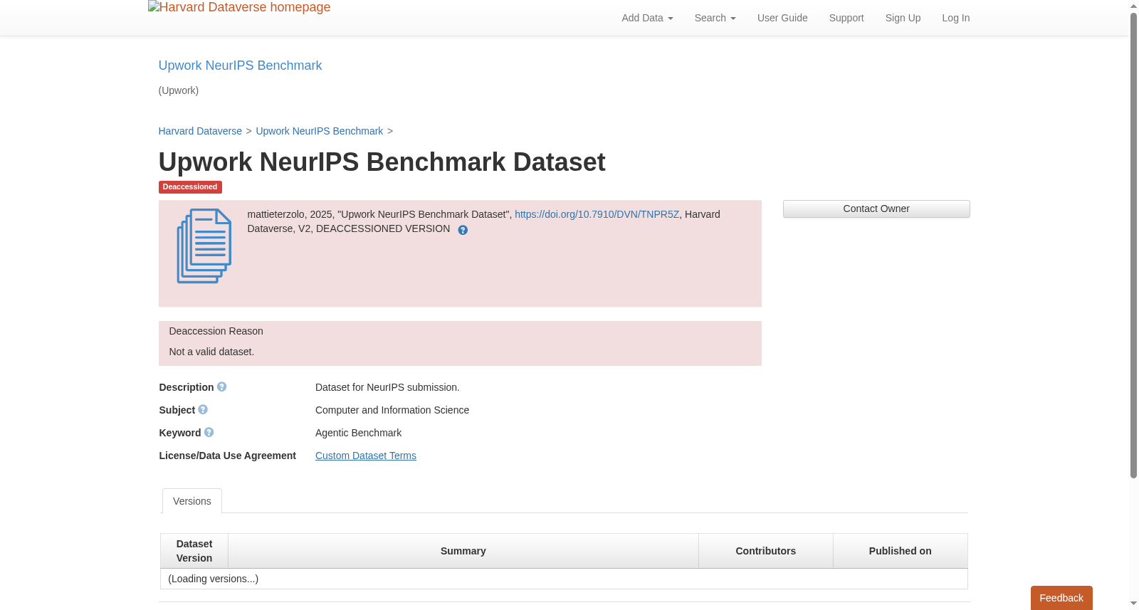This screenshot has width=1139, height=610.
Task: Click the Upwork NeurIPS Benchmark Dataset title
Action: pyautogui.click(x=382, y=162)
